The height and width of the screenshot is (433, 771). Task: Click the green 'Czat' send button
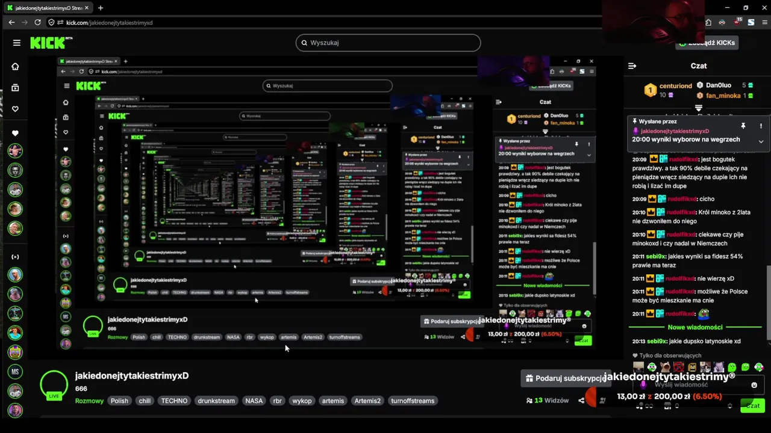click(x=753, y=405)
